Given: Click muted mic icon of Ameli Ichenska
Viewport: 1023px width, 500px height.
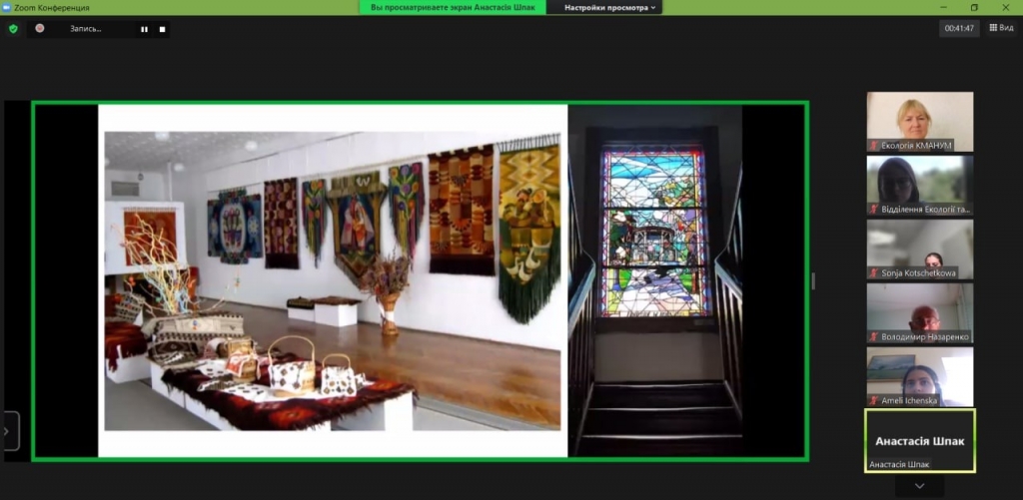Looking at the screenshot, I should pos(873,401).
